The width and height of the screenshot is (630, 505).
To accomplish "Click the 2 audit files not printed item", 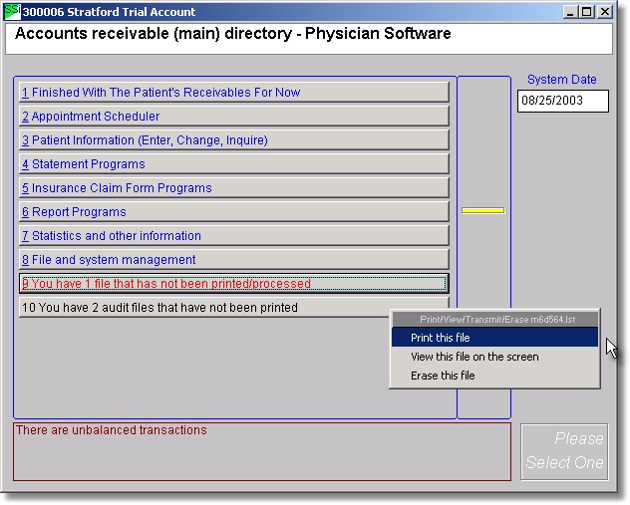I will click(x=199, y=308).
